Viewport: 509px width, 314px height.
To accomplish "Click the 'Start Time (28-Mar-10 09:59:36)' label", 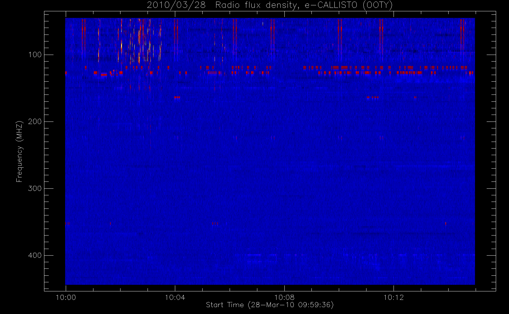I will point(270,305).
